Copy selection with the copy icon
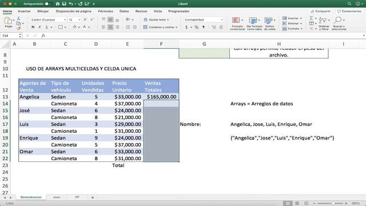366x206 pixels. point(18,23)
